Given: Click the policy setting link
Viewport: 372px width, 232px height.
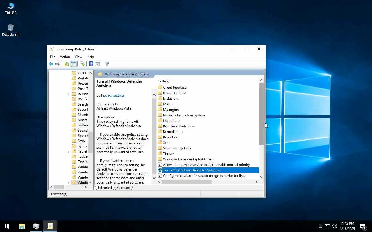Looking at the screenshot, I should click(x=114, y=95).
